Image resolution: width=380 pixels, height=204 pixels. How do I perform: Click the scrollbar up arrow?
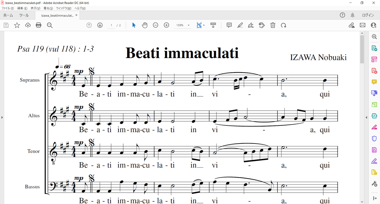362,33
